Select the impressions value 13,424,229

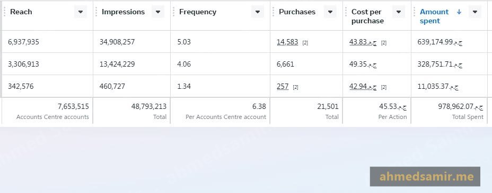[x=117, y=64]
